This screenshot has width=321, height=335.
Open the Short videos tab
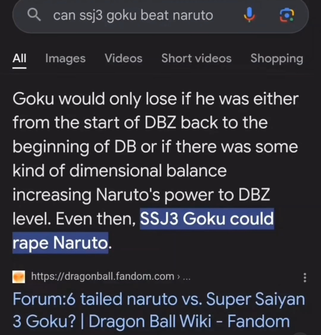(x=196, y=58)
